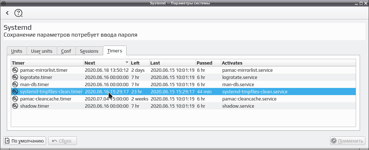Maximize the window using title bar button
369x150 pixels.
click(x=362, y=3)
